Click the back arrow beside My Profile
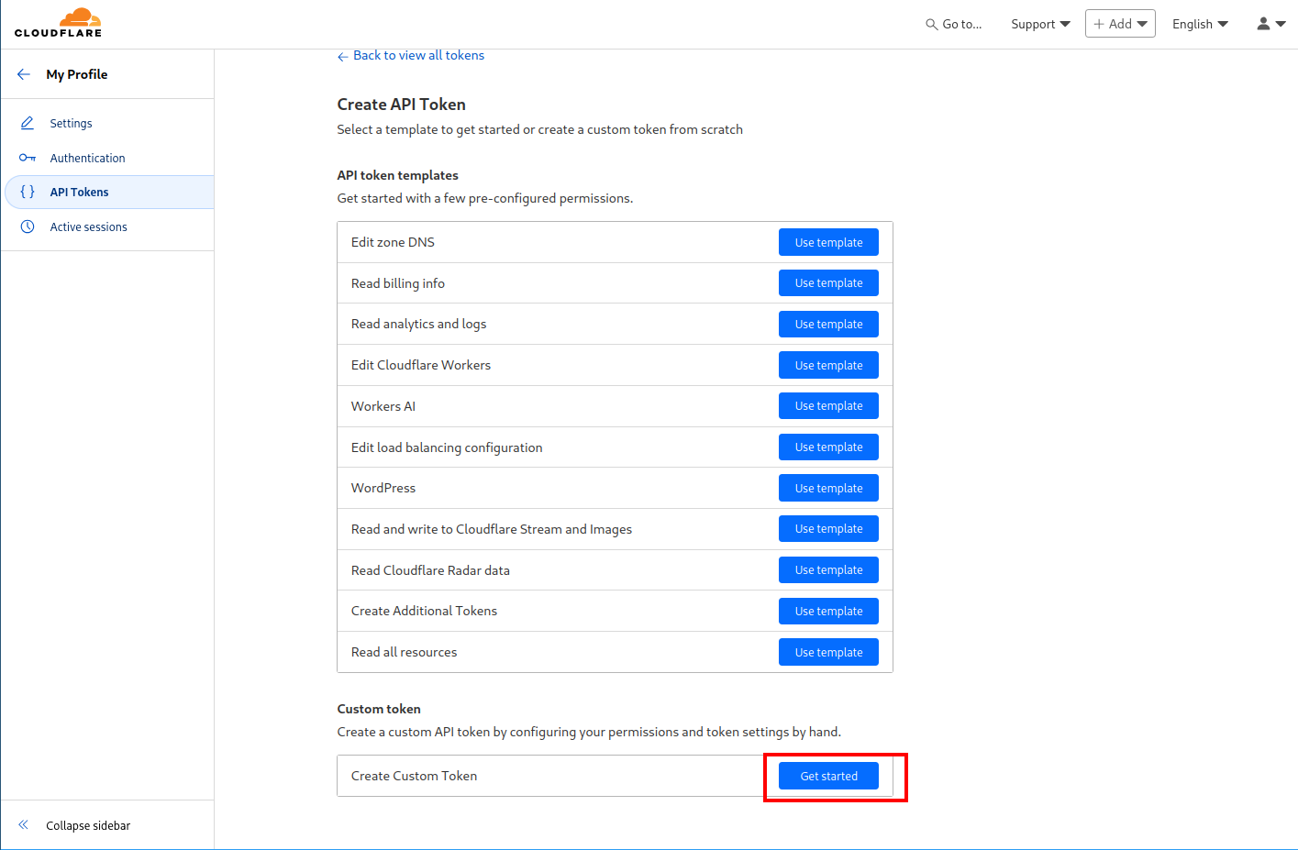Viewport: 1298px width, 850px height. coord(24,74)
